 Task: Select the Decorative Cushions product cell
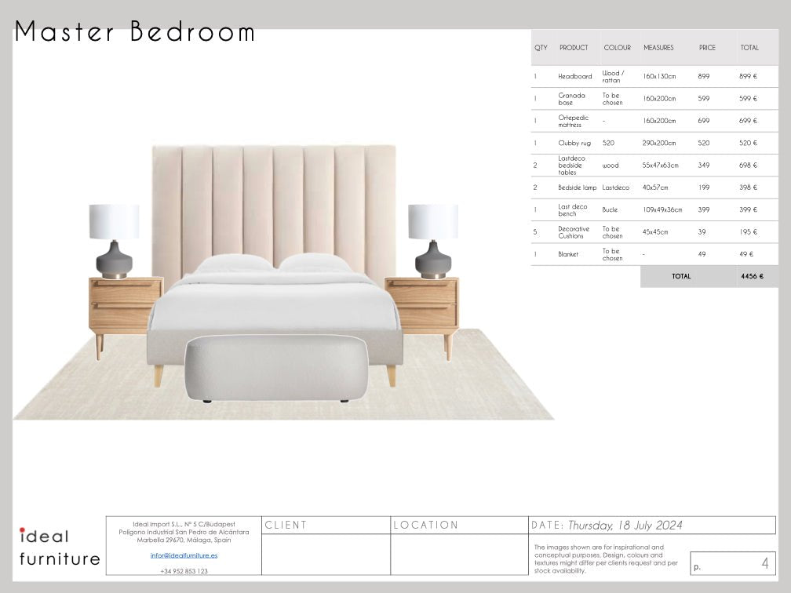(x=574, y=232)
